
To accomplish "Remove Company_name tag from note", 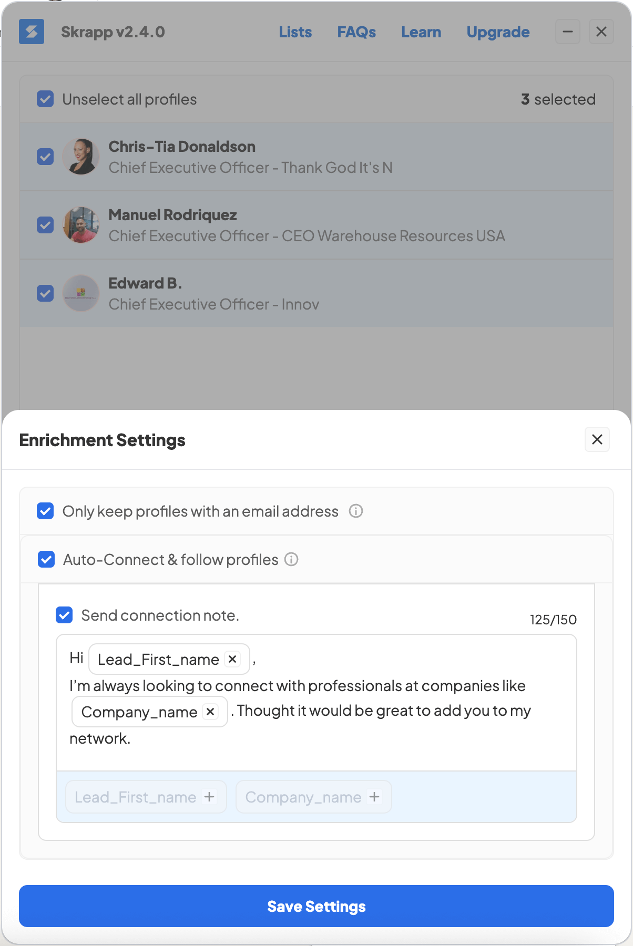I will 210,712.
